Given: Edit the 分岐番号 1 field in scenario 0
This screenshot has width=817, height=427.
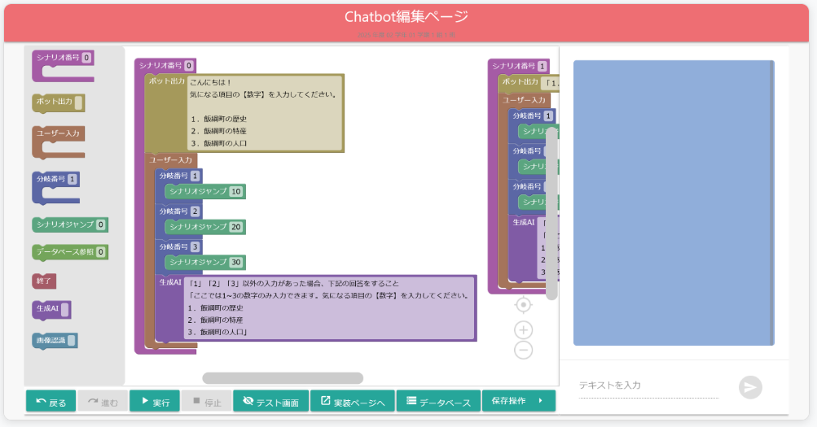Looking at the screenshot, I should [x=195, y=176].
